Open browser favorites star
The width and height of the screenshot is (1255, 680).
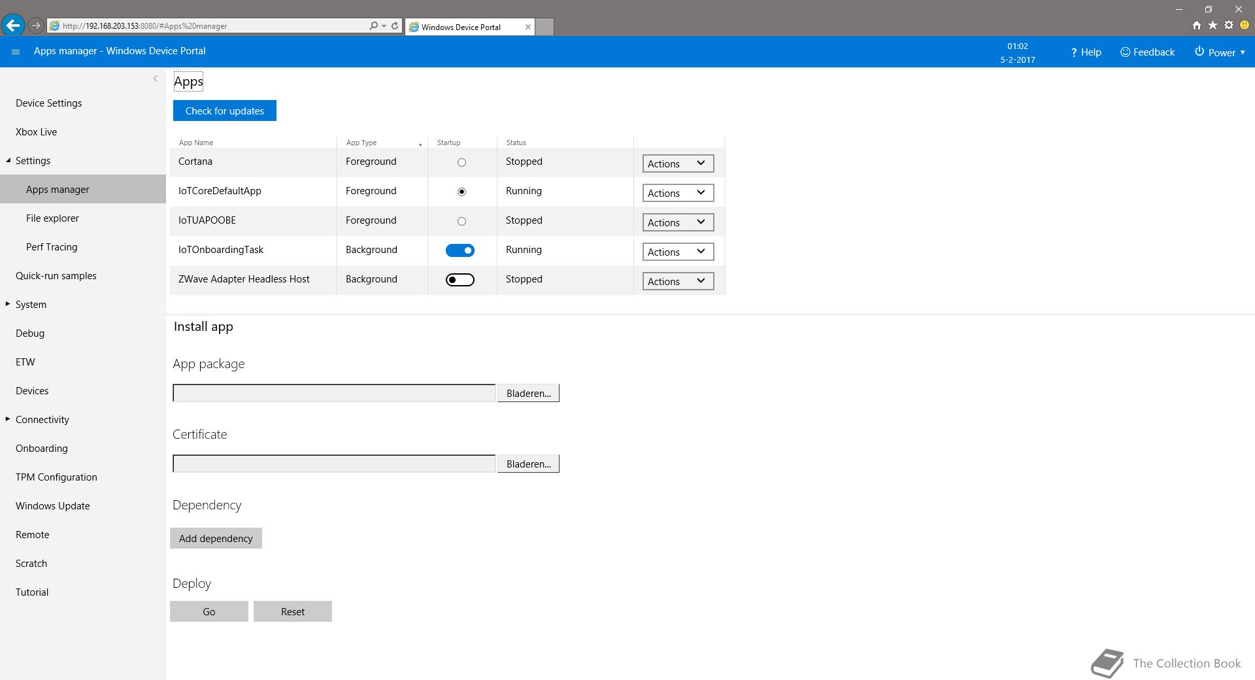coord(1213,25)
